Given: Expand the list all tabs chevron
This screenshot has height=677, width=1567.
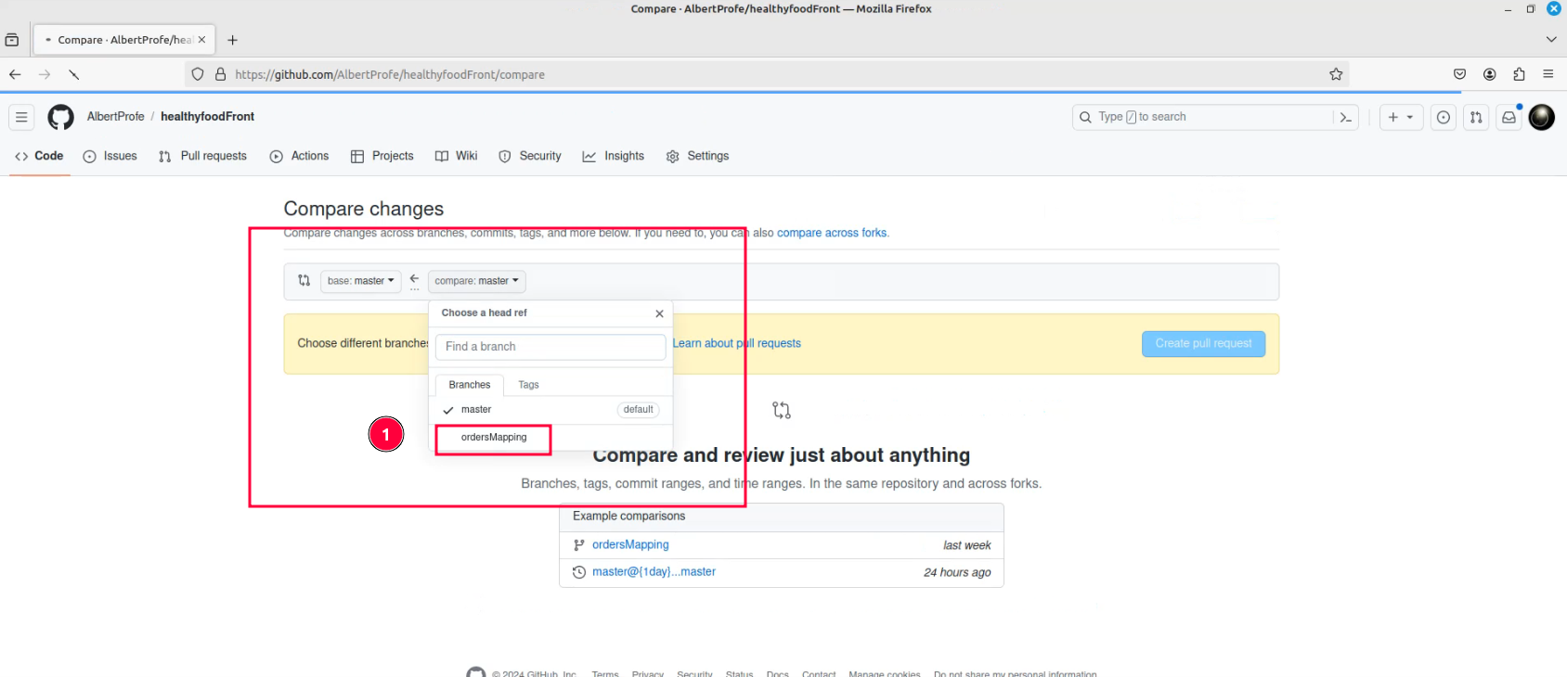Looking at the screenshot, I should click(1551, 40).
